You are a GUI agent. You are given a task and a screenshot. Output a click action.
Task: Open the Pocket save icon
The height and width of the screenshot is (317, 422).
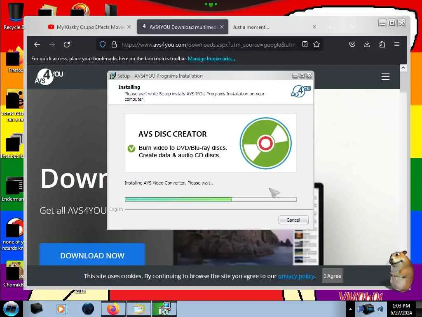(352, 44)
